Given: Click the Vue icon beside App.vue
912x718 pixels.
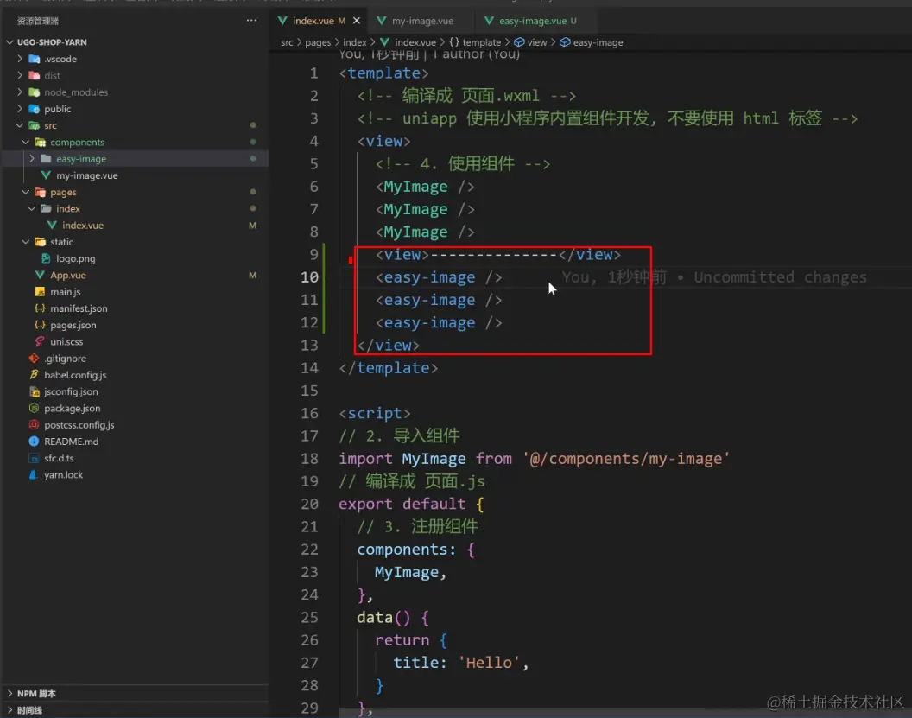Looking at the screenshot, I should [x=40, y=275].
